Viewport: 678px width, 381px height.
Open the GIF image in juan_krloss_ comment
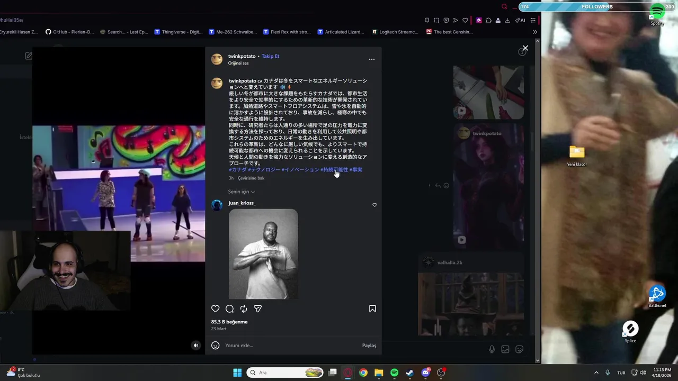coord(263,254)
